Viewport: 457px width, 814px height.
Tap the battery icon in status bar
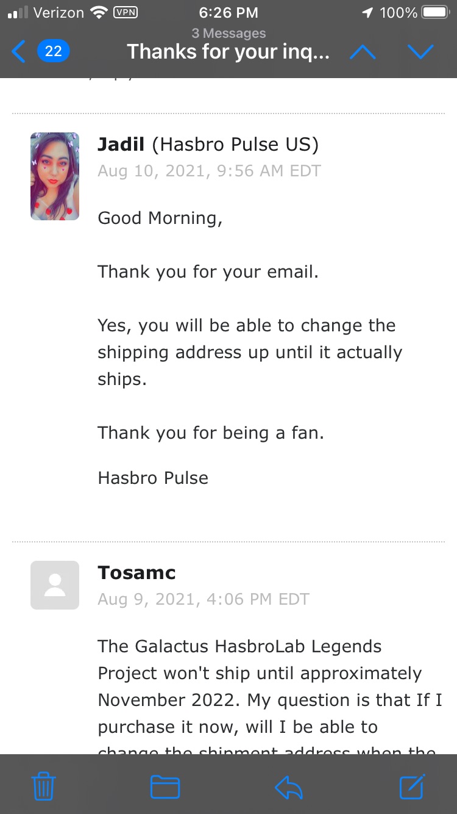pyautogui.click(x=435, y=12)
